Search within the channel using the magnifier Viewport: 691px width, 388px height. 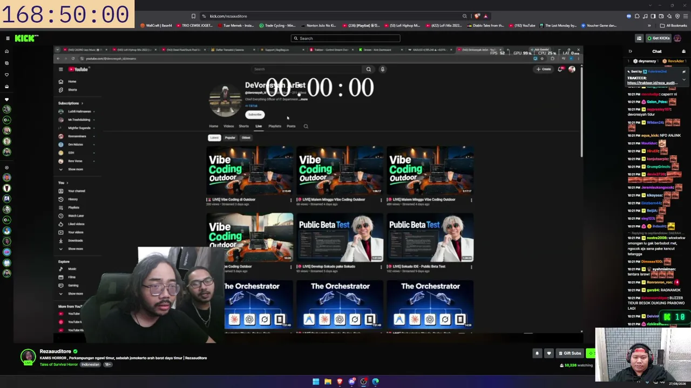coord(306,126)
